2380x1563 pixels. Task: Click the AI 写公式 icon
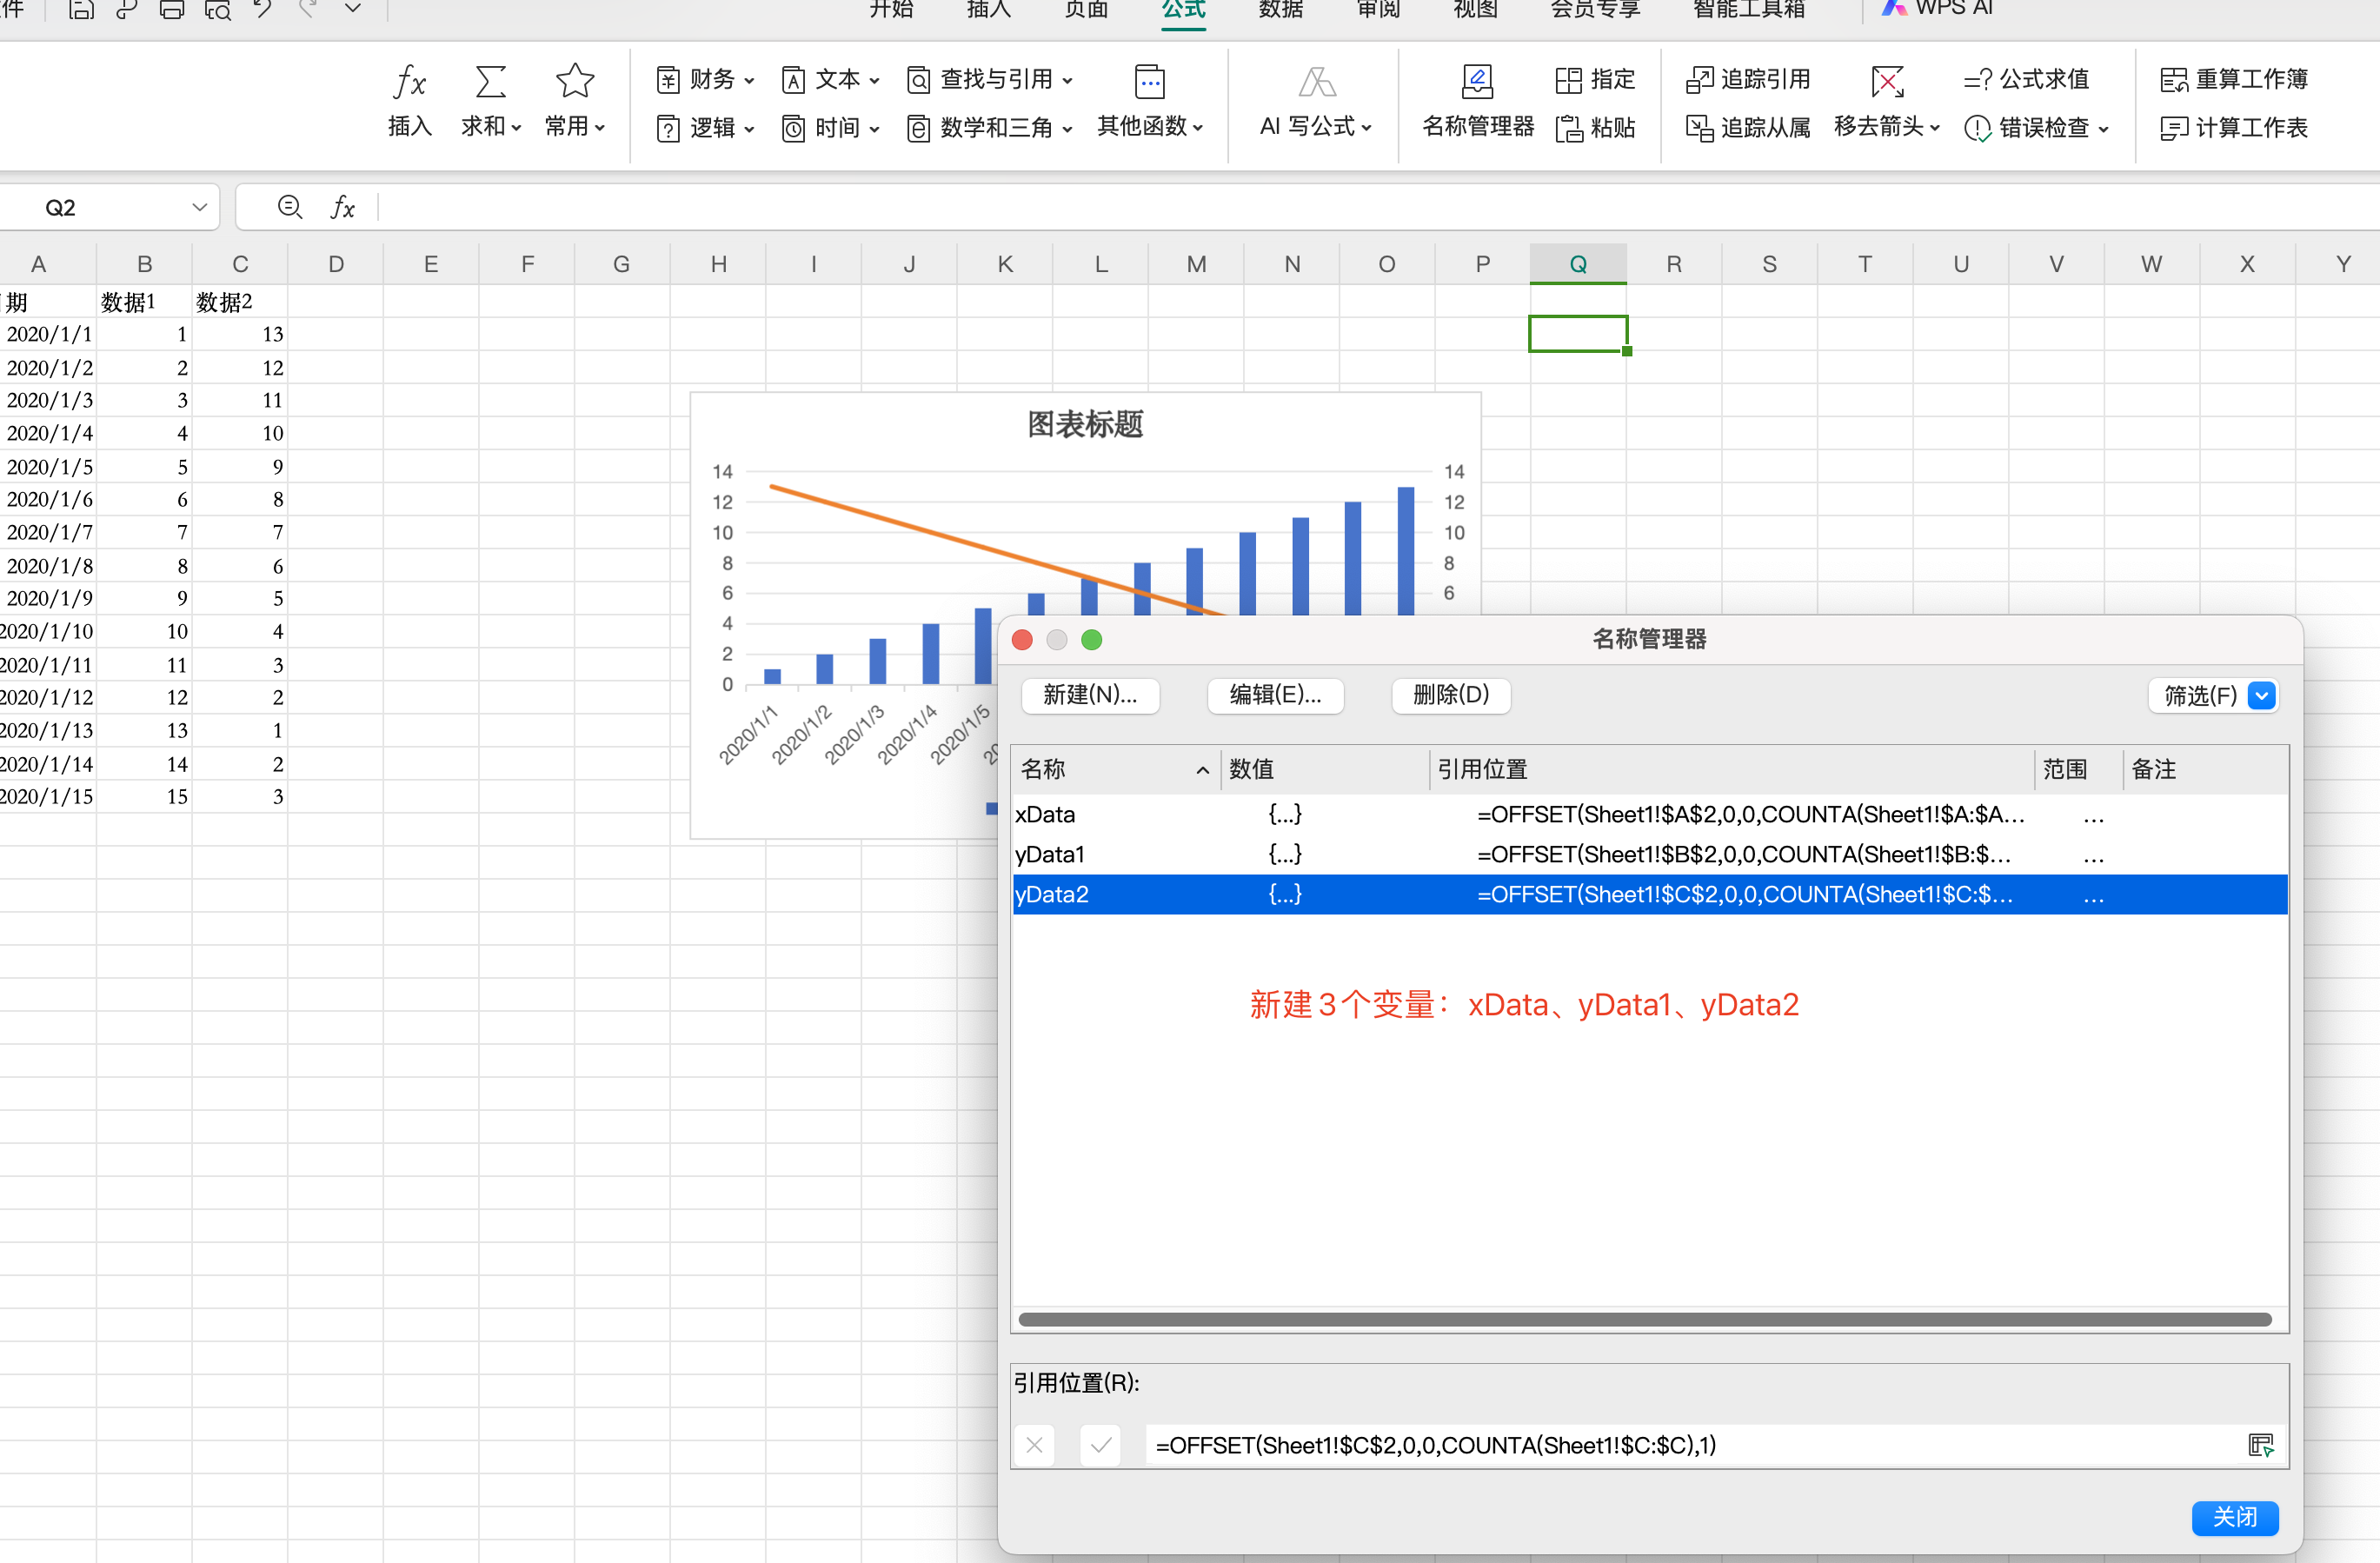1316,82
